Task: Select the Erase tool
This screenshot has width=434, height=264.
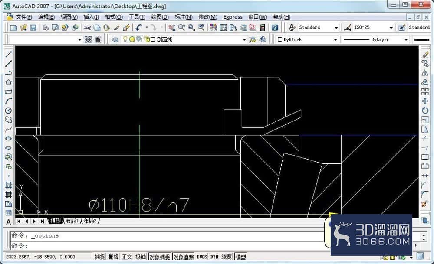Action: 425,55
